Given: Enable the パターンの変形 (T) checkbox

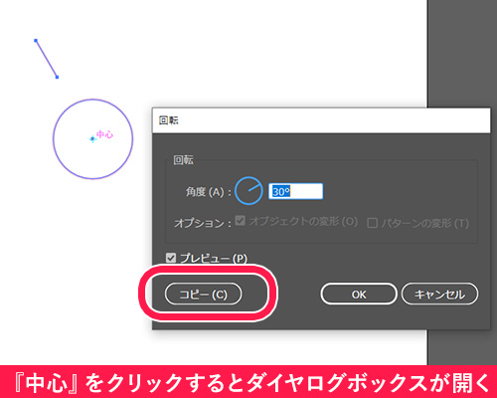Looking at the screenshot, I should click(372, 223).
